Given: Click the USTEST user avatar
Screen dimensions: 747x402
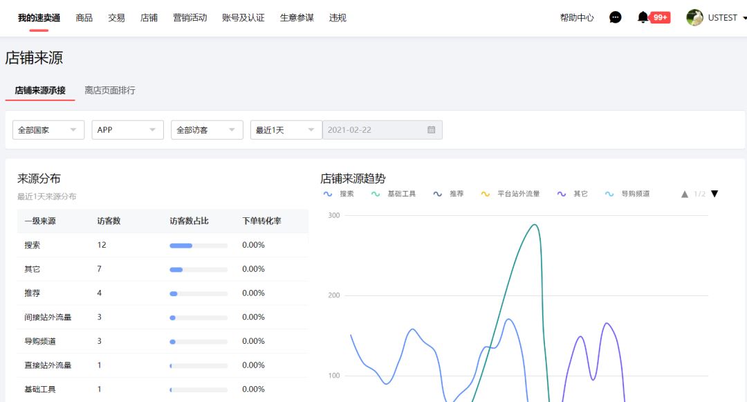Looking at the screenshot, I should click(x=694, y=17).
